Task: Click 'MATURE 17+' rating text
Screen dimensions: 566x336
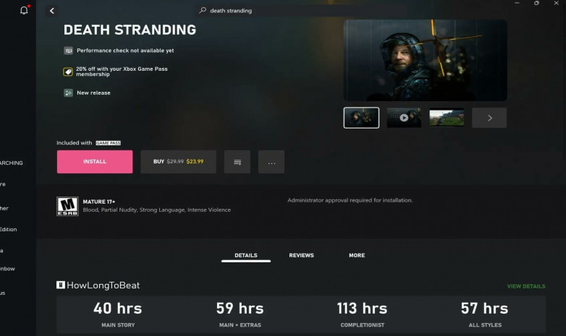Action: click(x=99, y=202)
